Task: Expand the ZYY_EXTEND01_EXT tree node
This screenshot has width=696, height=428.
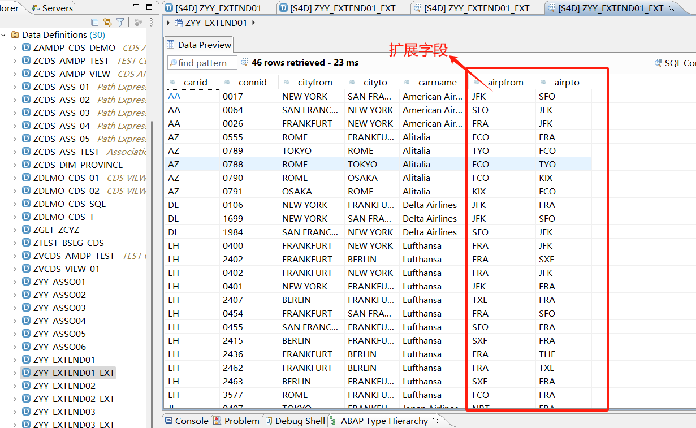Action: tap(15, 373)
